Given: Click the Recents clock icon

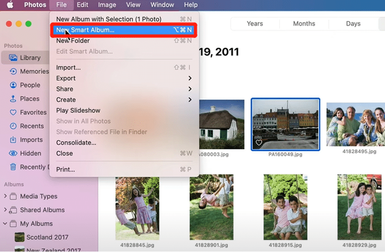Looking at the screenshot, I should click(13, 126).
